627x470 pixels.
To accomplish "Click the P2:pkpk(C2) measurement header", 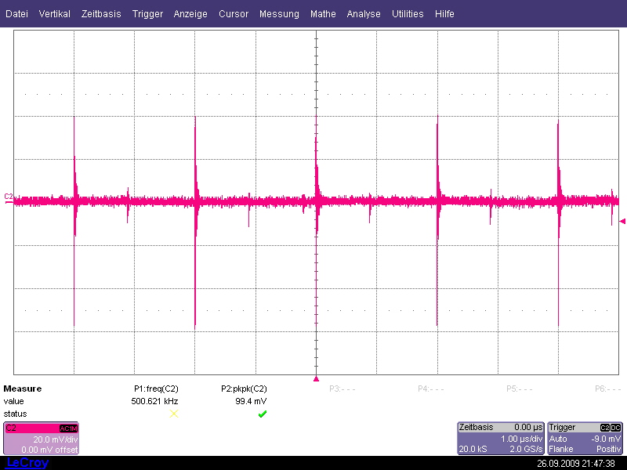I will [244, 389].
